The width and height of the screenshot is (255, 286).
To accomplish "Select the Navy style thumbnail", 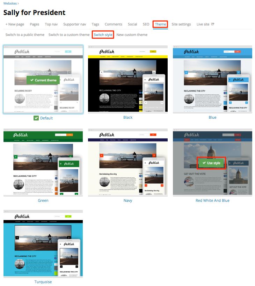I will pos(128,162).
